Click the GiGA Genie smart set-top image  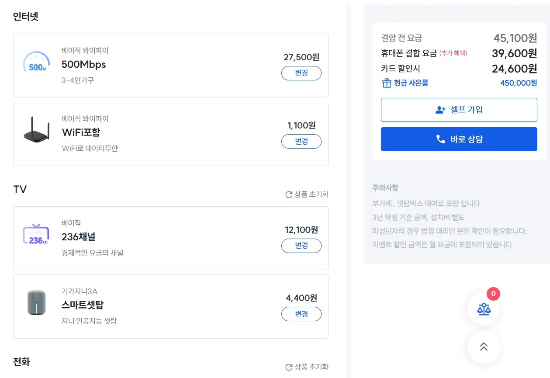click(x=36, y=302)
